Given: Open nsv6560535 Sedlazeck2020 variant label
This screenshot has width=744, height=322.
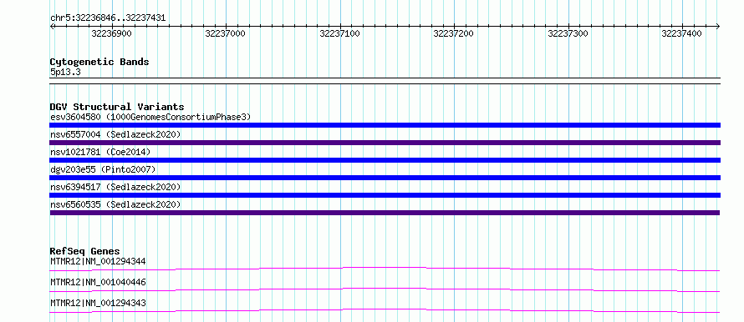Looking at the screenshot, I should pos(115,204).
